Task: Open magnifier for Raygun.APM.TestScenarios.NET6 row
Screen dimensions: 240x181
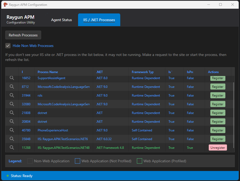Action: [x=12, y=139]
